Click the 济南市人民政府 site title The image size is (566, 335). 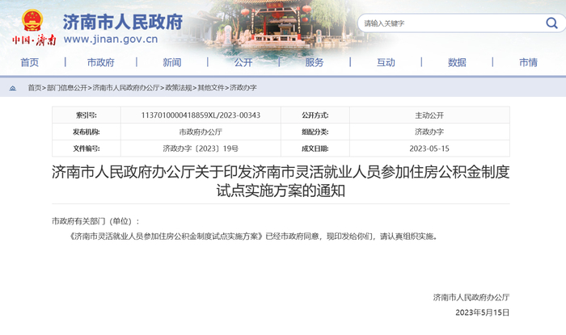(x=123, y=23)
